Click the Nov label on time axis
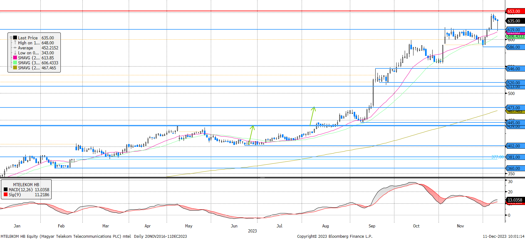 pyautogui.click(x=460, y=226)
